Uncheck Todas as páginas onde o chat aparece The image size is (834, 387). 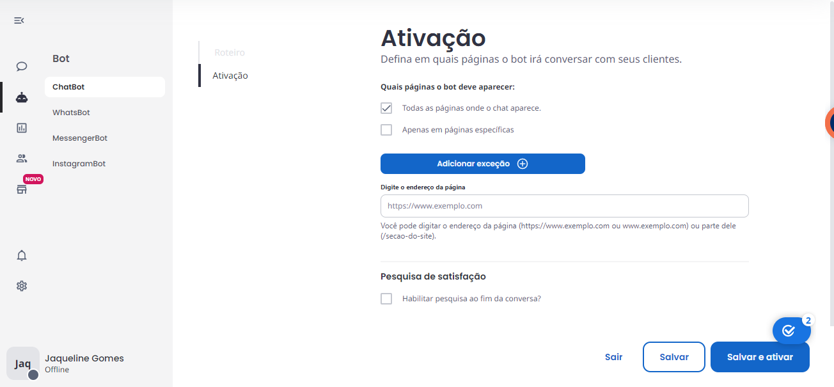coord(386,108)
